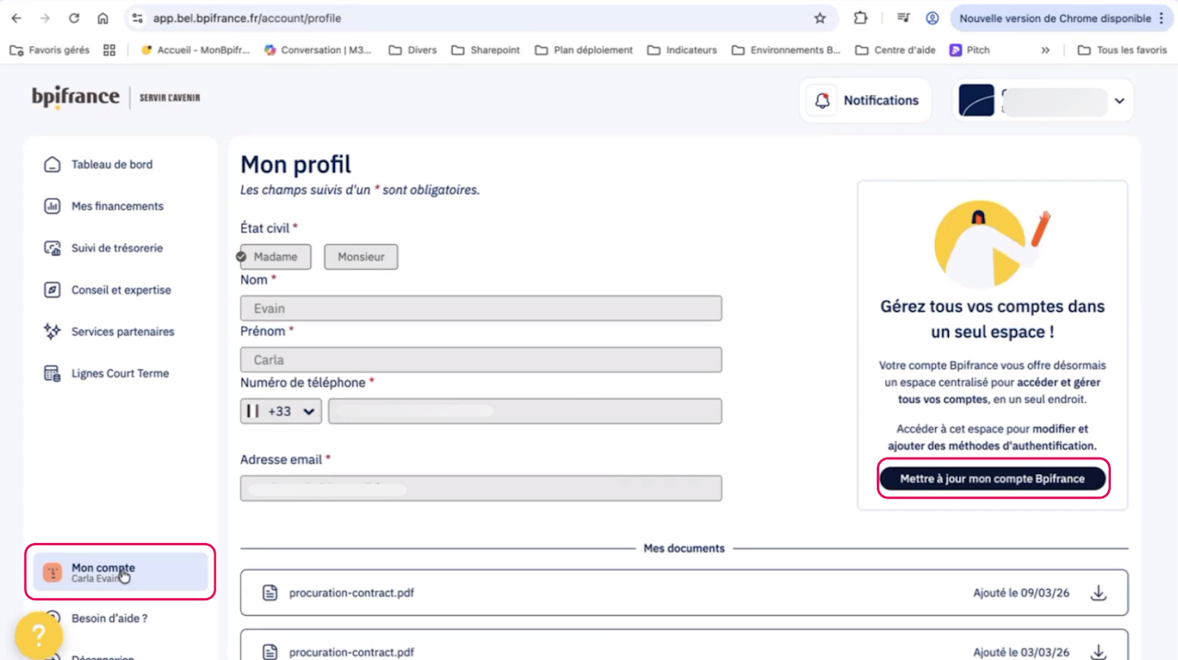This screenshot has height=660, width=1178.
Task: Select Madame civil status option
Action: [x=275, y=257]
